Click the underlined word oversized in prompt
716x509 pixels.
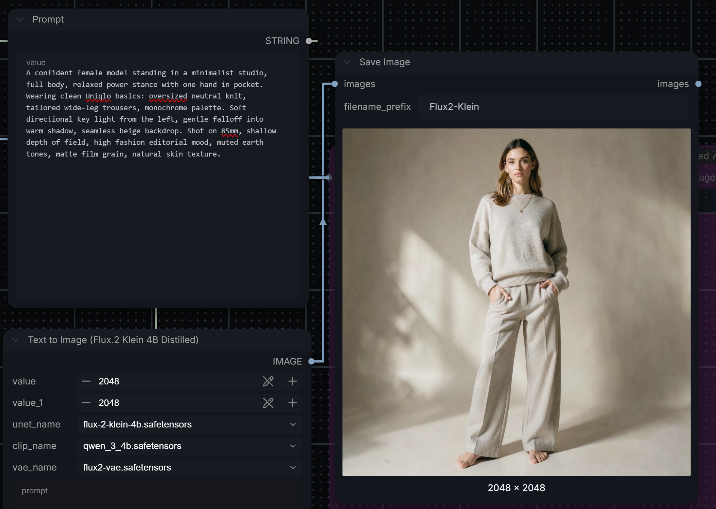pyautogui.click(x=168, y=96)
